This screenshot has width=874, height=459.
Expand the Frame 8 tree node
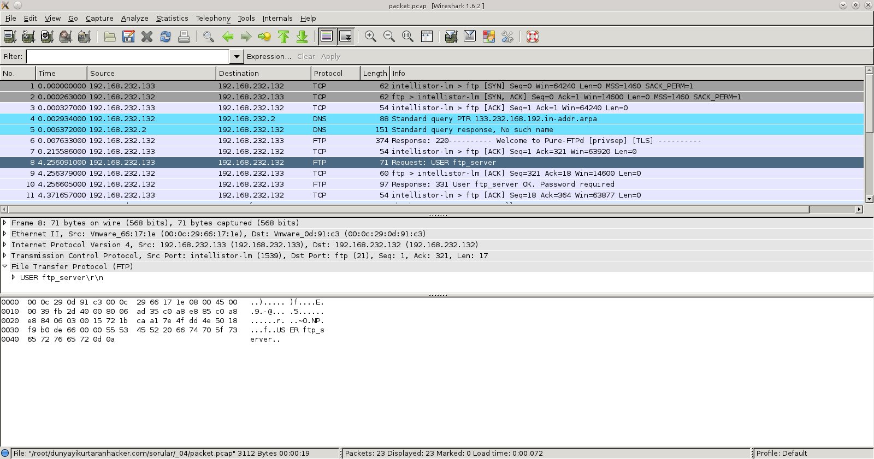5,223
